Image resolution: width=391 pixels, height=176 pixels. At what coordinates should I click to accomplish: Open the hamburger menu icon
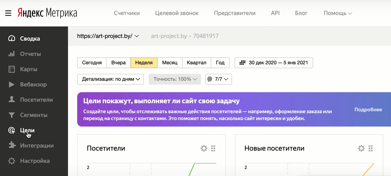8,13
